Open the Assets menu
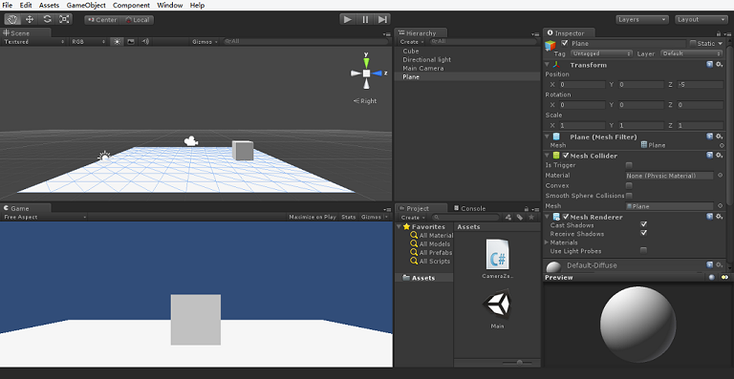The image size is (734, 379). point(49,5)
